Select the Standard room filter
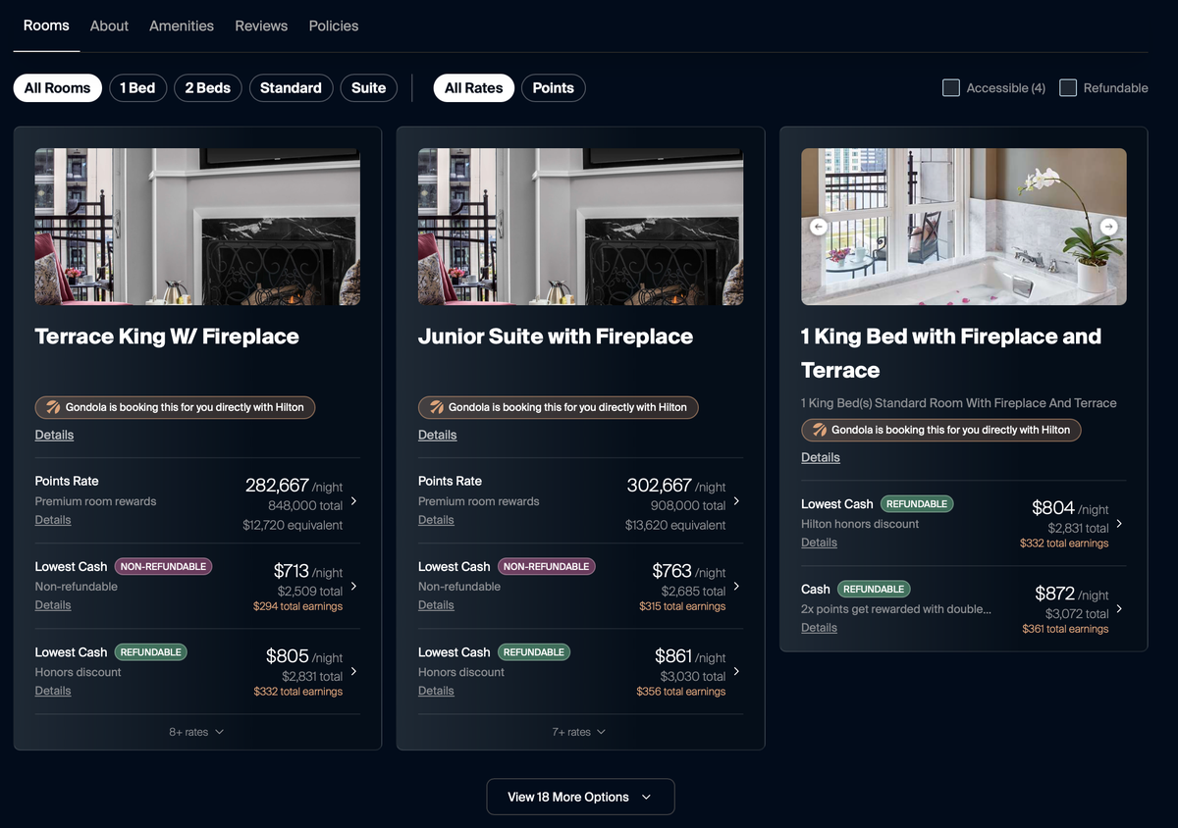The width and height of the screenshot is (1178, 828). tap(292, 88)
